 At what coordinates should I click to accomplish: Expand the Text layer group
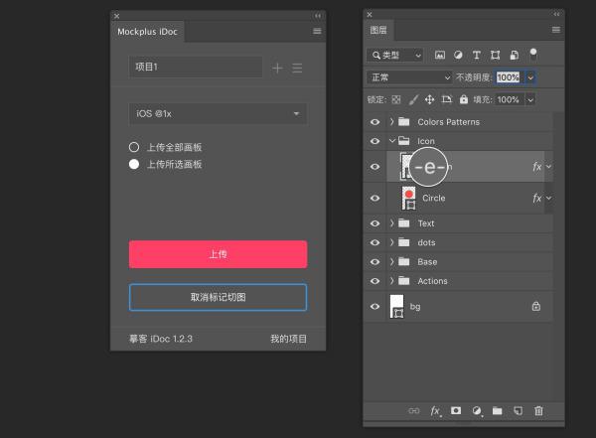(392, 223)
